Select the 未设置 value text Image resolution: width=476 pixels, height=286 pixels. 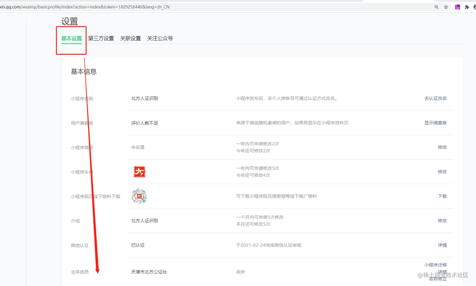click(x=138, y=147)
